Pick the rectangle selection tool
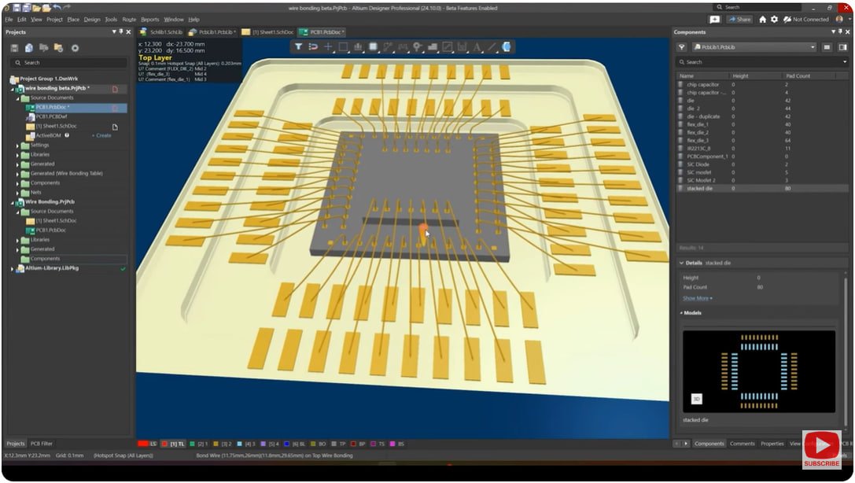 tap(343, 47)
